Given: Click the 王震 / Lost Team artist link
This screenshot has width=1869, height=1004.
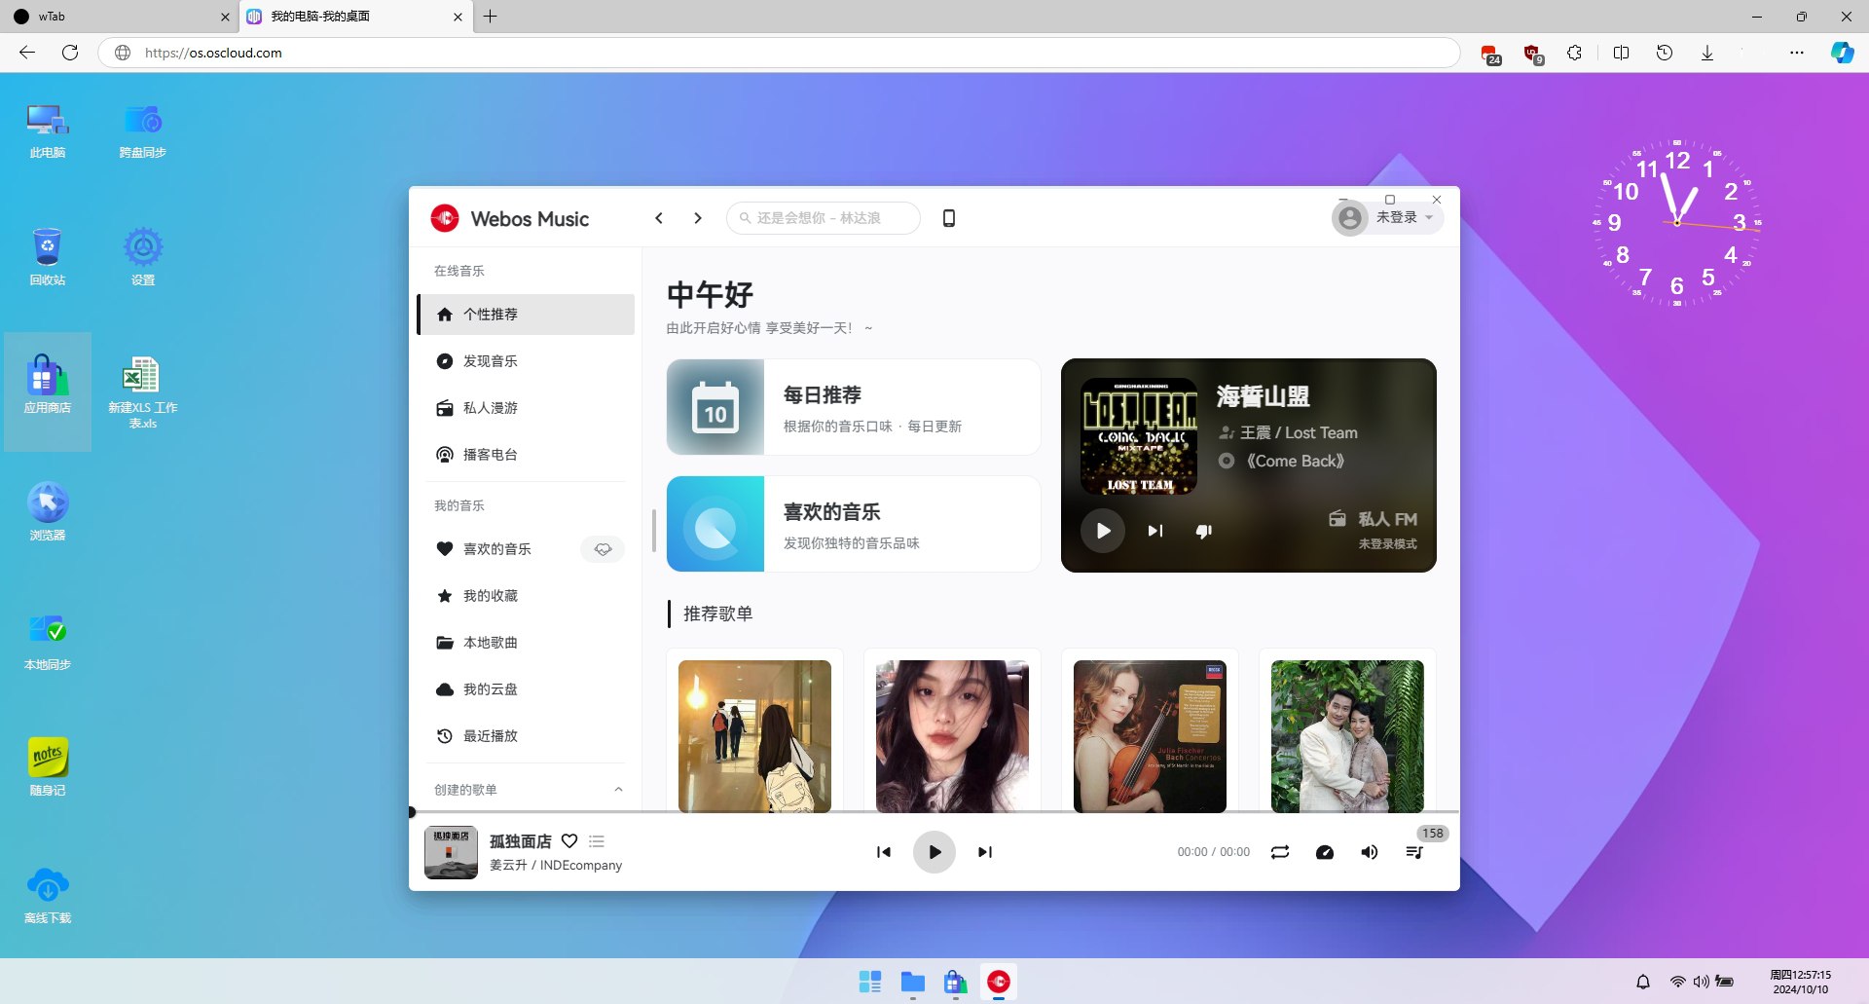Looking at the screenshot, I should pyautogui.click(x=1299, y=432).
